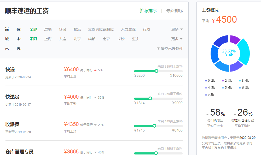Filter city by 长沙
Viewport: 261px width, 155px height.
tap(121, 39)
